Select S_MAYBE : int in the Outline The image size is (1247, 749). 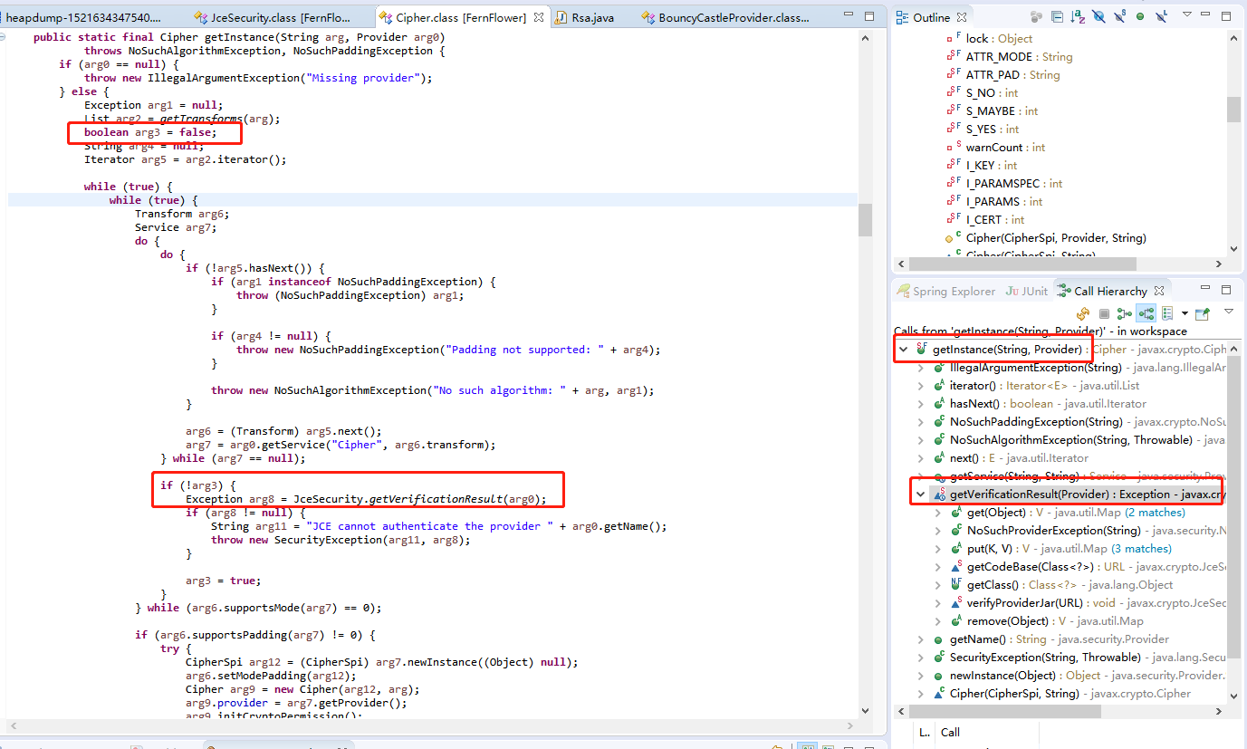tap(991, 110)
